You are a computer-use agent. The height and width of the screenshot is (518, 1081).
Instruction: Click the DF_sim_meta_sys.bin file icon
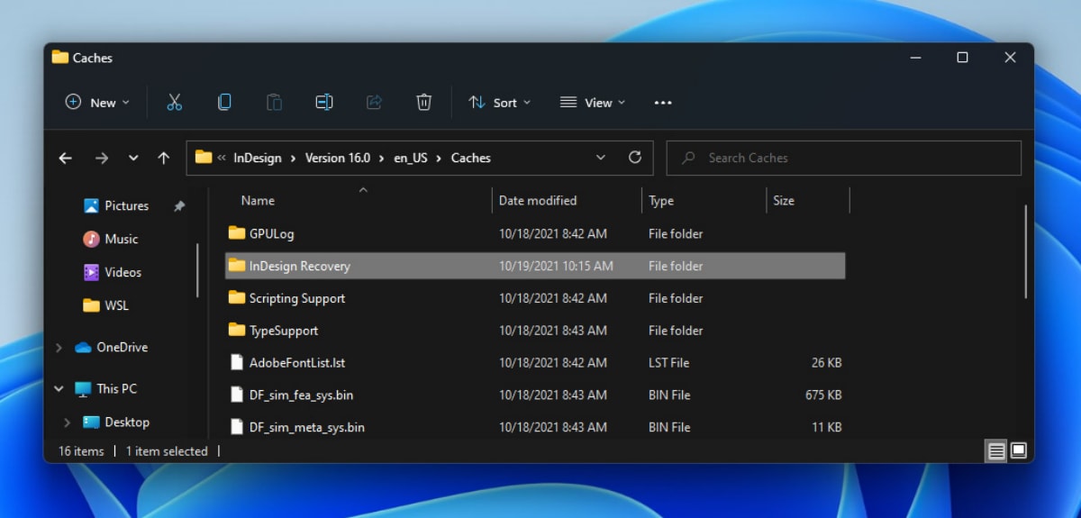(x=237, y=427)
